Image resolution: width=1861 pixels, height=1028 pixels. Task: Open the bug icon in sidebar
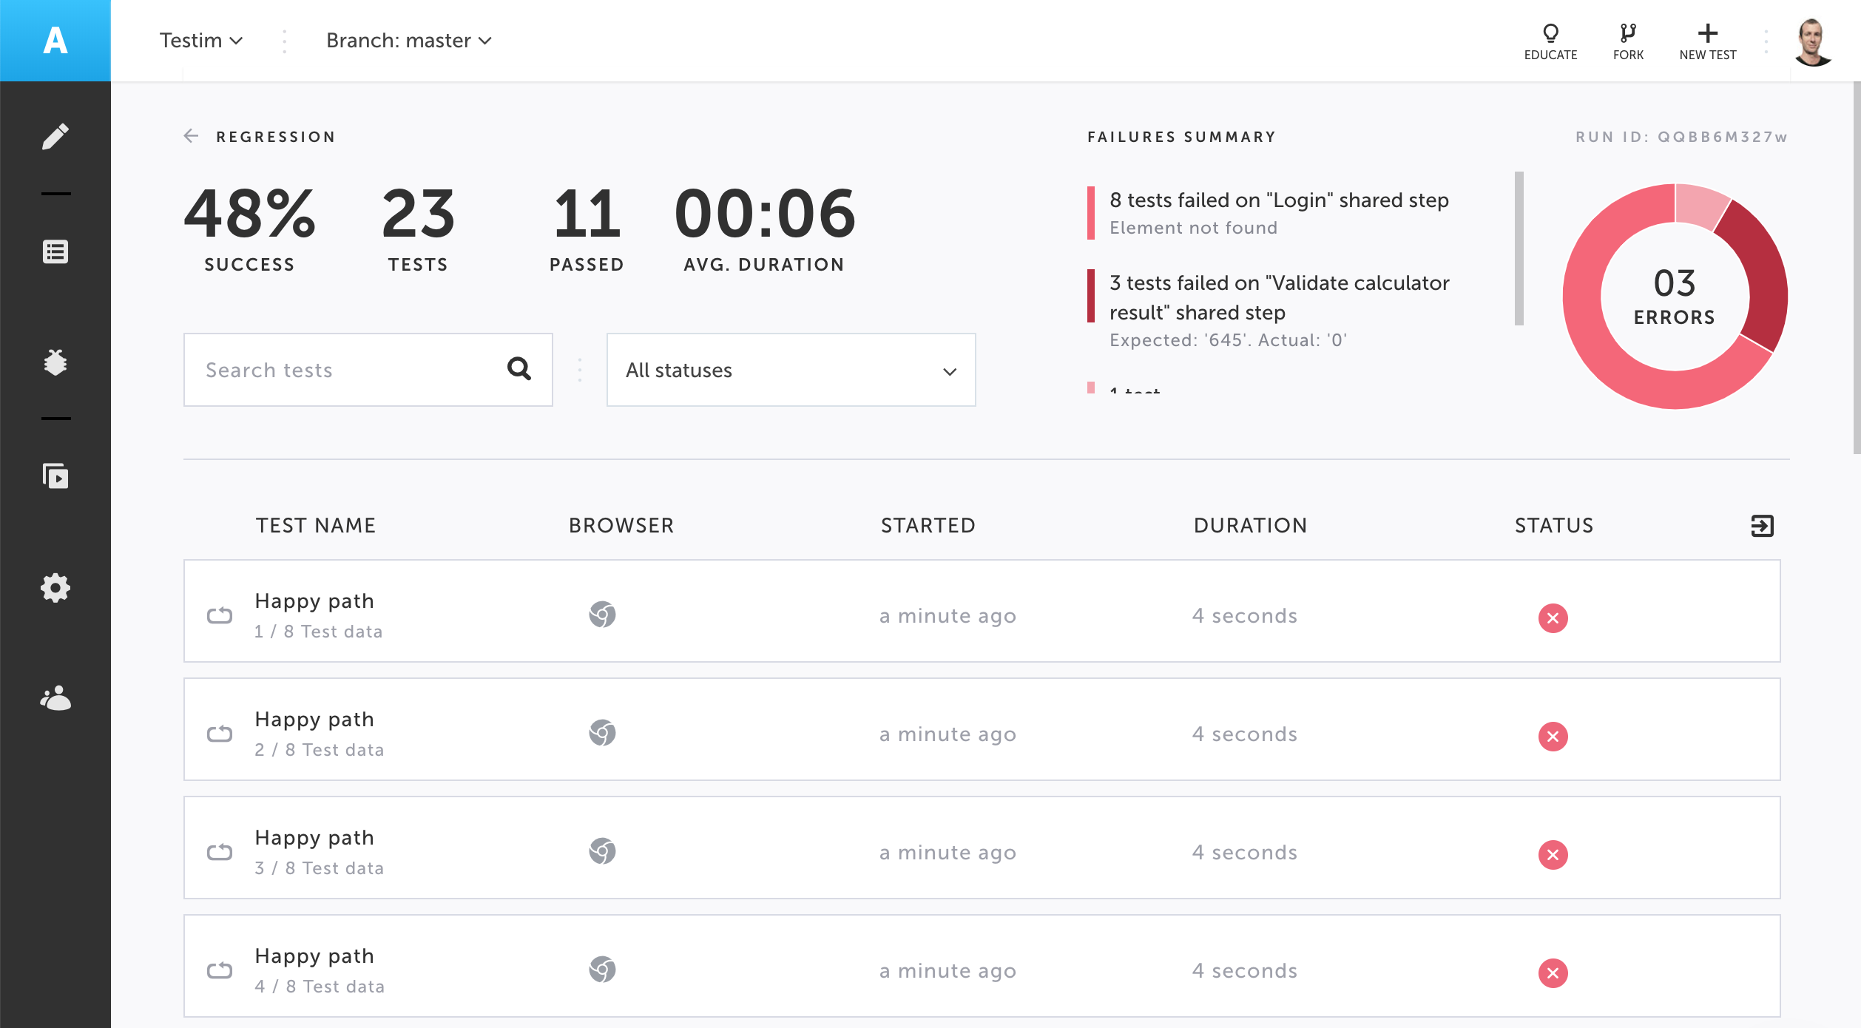[x=55, y=362]
